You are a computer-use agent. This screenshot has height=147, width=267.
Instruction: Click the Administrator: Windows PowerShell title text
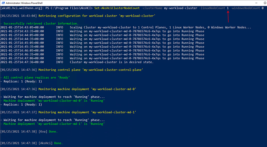pyautogui.click(x=24, y=3)
